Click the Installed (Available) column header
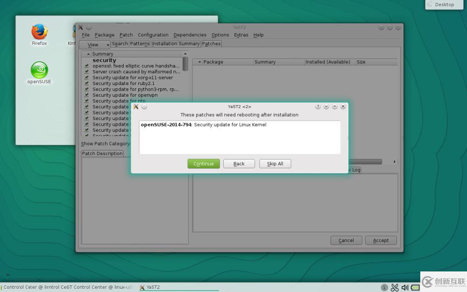The width and height of the screenshot is (467, 292). pyautogui.click(x=330, y=62)
